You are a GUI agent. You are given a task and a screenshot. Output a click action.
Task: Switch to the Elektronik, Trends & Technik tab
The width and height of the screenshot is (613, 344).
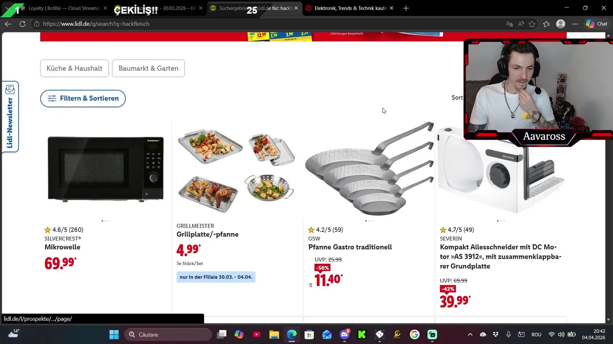[350, 8]
